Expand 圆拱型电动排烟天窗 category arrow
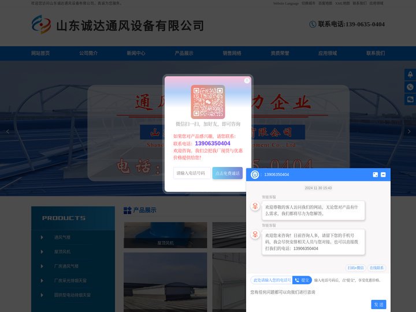 pos(42,295)
